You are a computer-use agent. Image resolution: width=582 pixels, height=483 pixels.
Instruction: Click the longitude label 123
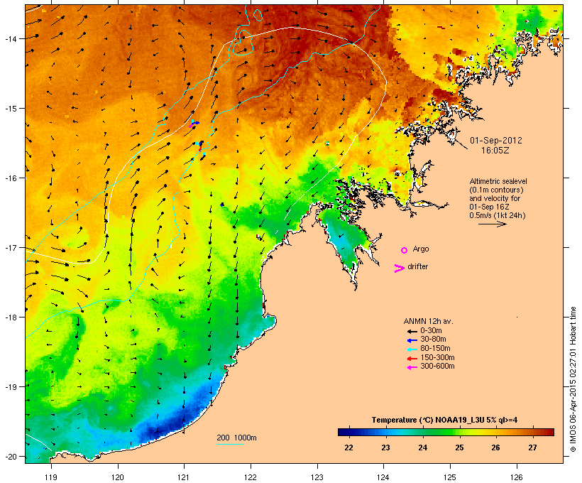point(317,477)
